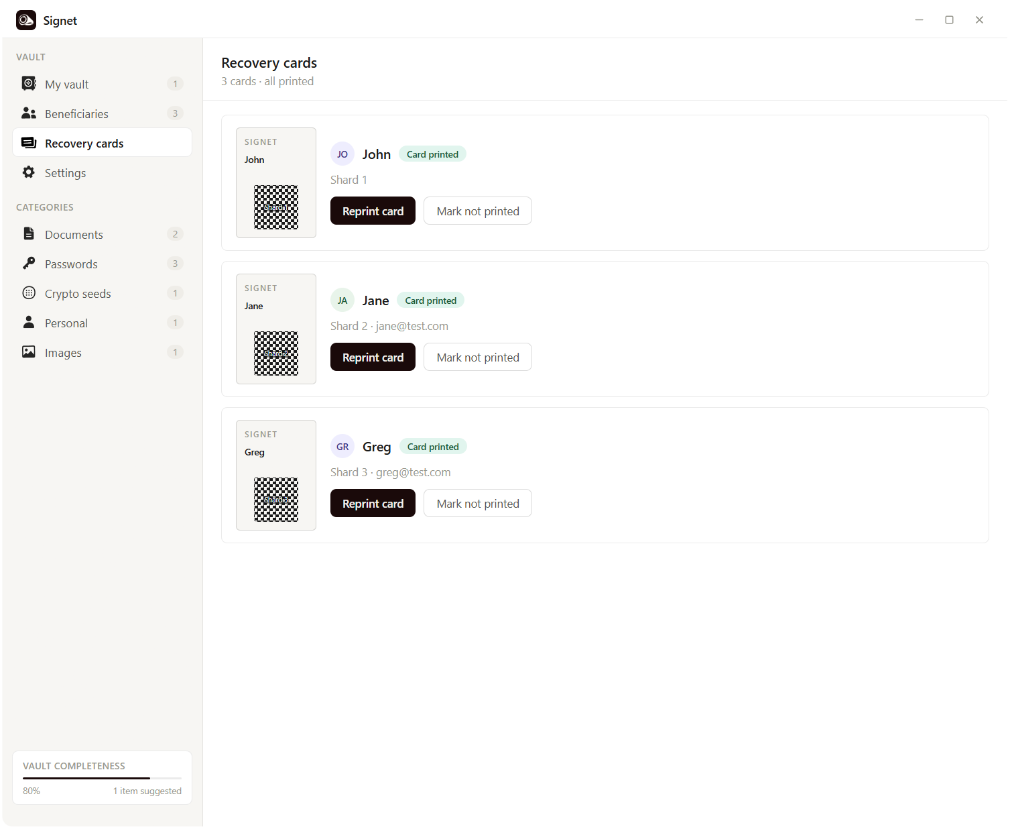Click the Passwords key icon
Screen dimensions: 1010x829
pyautogui.click(x=29, y=264)
